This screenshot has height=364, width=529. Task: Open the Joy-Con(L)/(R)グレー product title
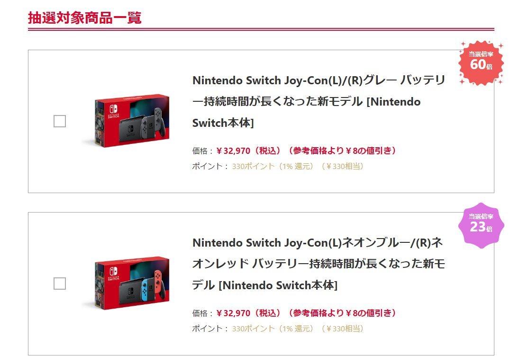(319, 101)
